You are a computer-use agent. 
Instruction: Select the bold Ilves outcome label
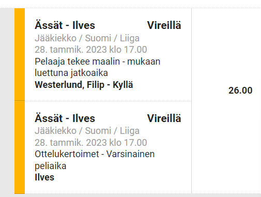tap(44, 177)
